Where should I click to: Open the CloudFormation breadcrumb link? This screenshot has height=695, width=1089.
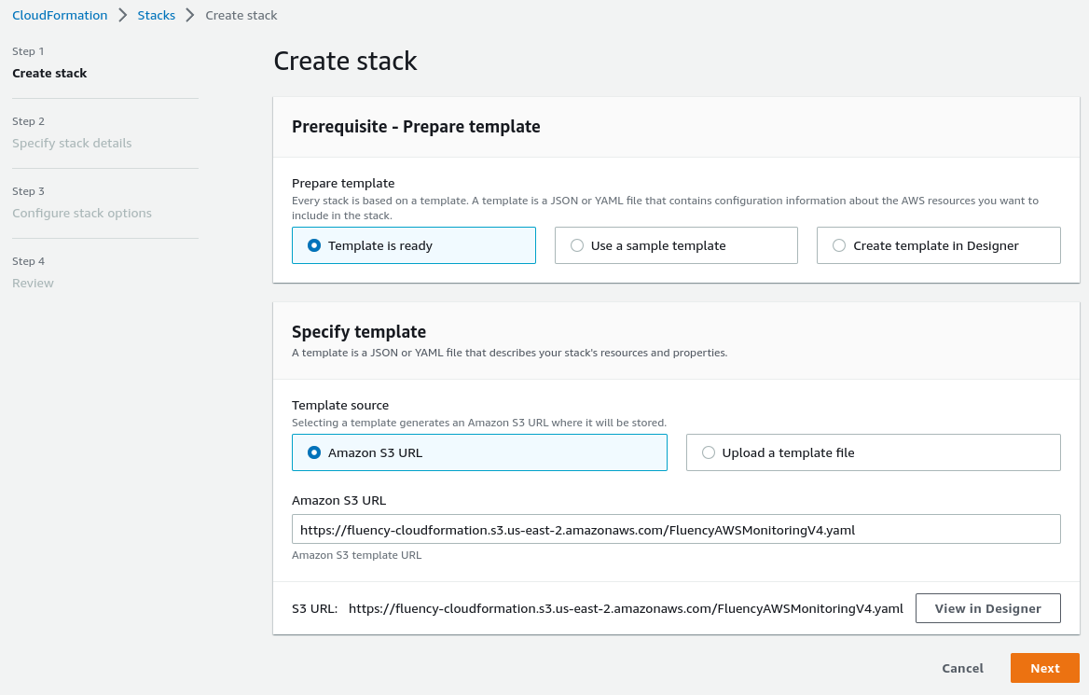pos(60,15)
